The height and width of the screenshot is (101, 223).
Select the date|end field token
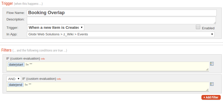[x=15, y=85]
